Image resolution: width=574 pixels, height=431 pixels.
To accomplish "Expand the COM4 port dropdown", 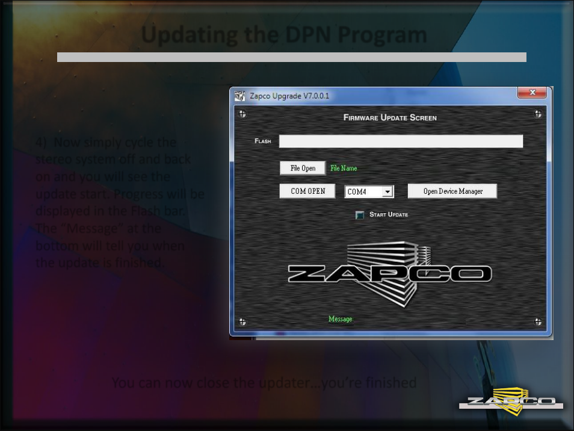I will [x=387, y=191].
